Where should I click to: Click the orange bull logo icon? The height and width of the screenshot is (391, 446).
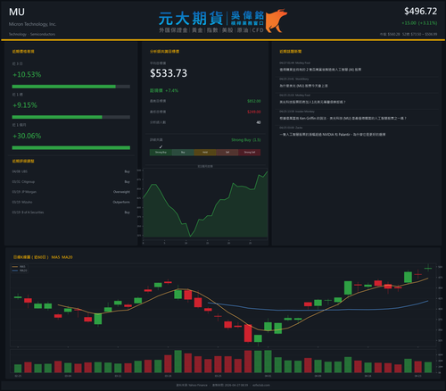[277, 21]
